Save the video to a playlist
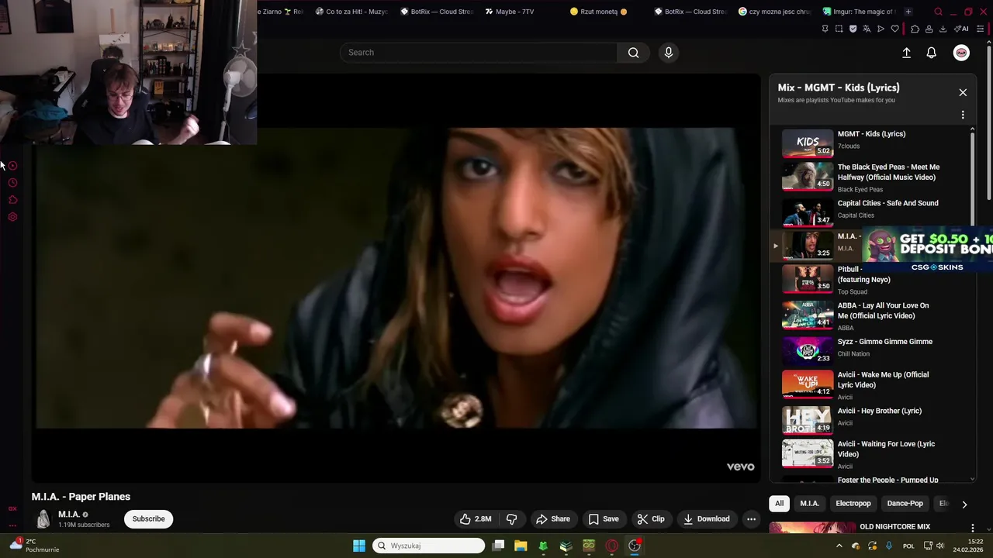 tap(604, 519)
